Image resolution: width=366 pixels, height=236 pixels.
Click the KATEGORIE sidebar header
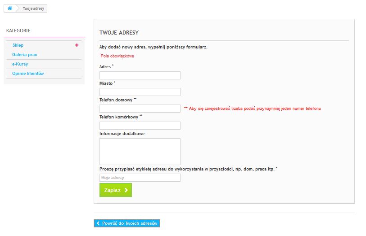(18, 31)
